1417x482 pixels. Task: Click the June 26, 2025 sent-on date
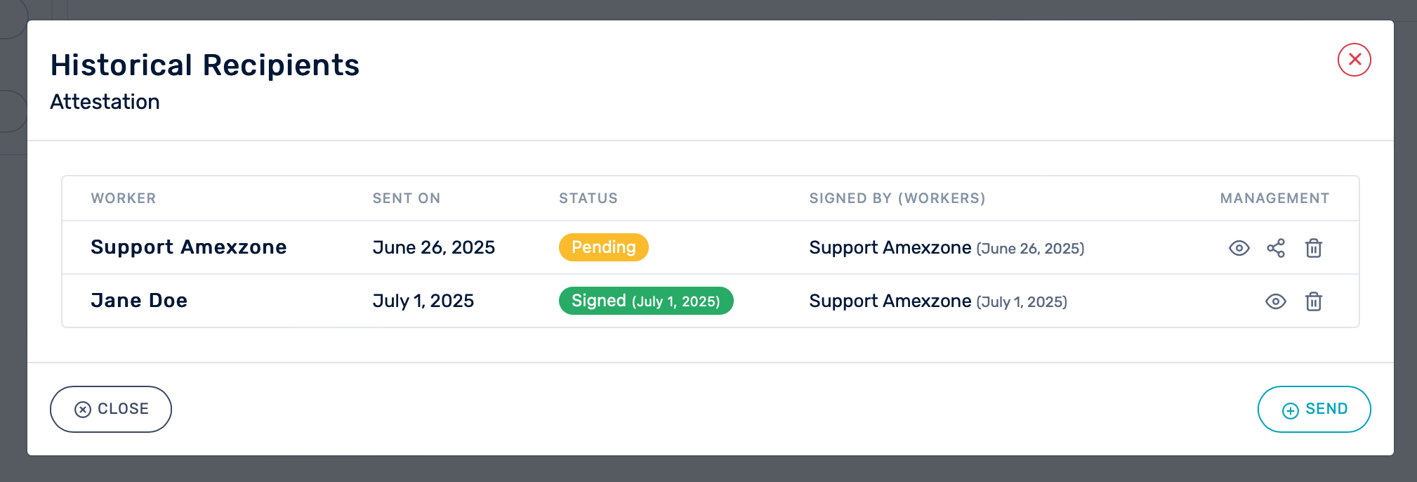pos(433,247)
